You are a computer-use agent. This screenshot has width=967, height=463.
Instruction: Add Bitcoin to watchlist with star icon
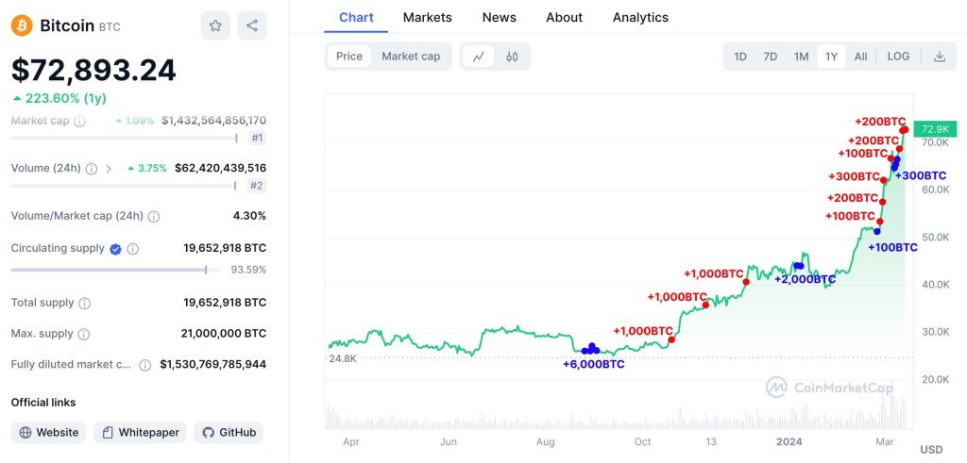(x=215, y=25)
